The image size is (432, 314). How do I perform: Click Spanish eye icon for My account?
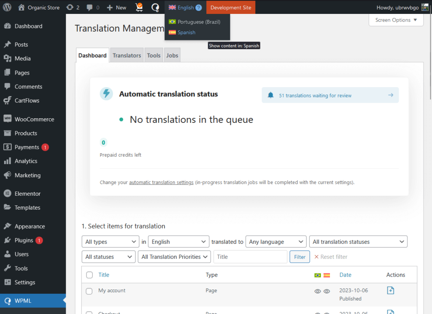[x=327, y=291]
